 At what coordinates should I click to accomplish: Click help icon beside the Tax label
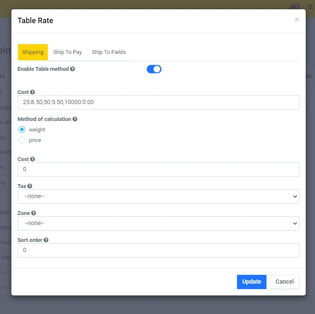coord(30,186)
